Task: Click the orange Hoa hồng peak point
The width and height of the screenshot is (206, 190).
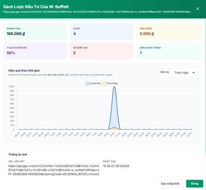Action: tap(114, 127)
